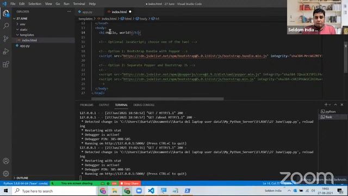Switch to the OUTPUT panel tab
The height and width of the screenshot is (196, 348).
(104, 105)
